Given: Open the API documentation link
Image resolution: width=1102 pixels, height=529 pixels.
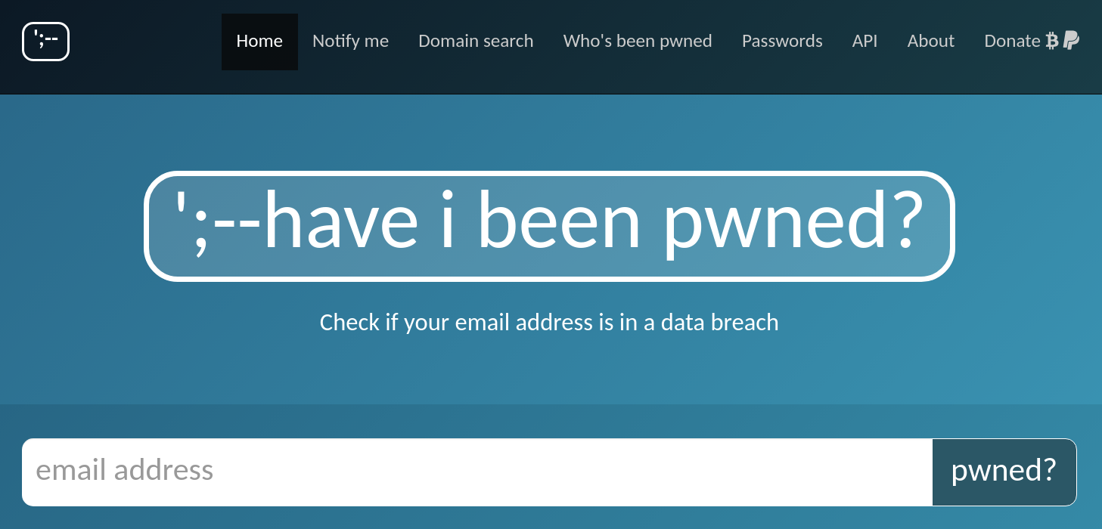Looking at the screenshot, I should (865, 42).
